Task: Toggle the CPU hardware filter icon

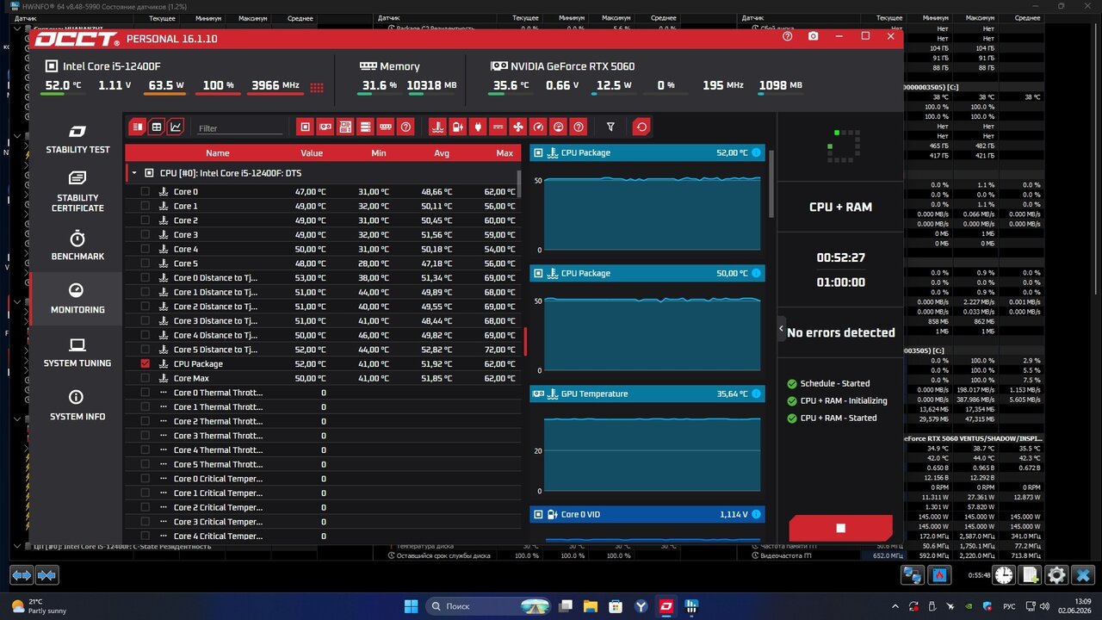Action: click(305, 127)
